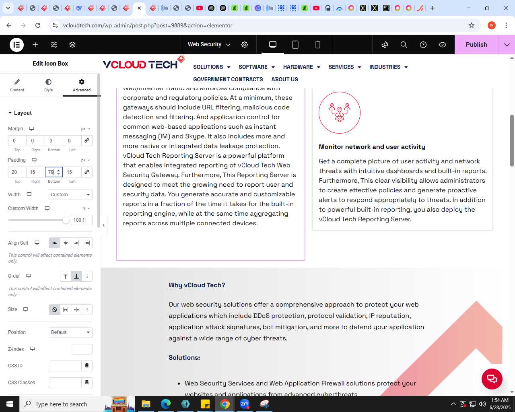515x412 pixels.
Task: Expand Publish options arrow
Action: point(507,45)
